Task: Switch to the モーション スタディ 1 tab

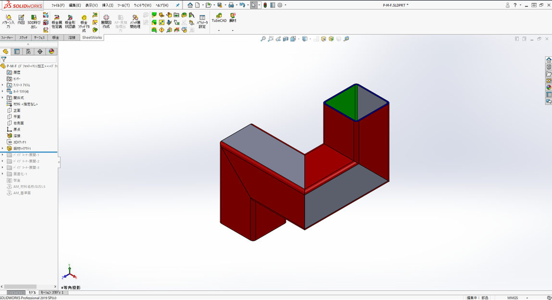Action: click(x=52, y=292)
